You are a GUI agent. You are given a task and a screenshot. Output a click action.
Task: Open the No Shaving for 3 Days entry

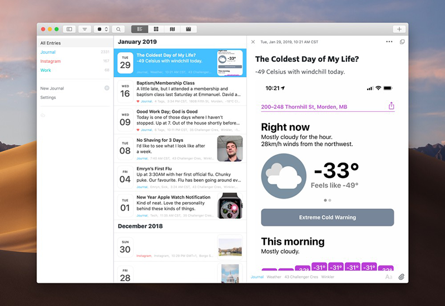coord(180,149)
